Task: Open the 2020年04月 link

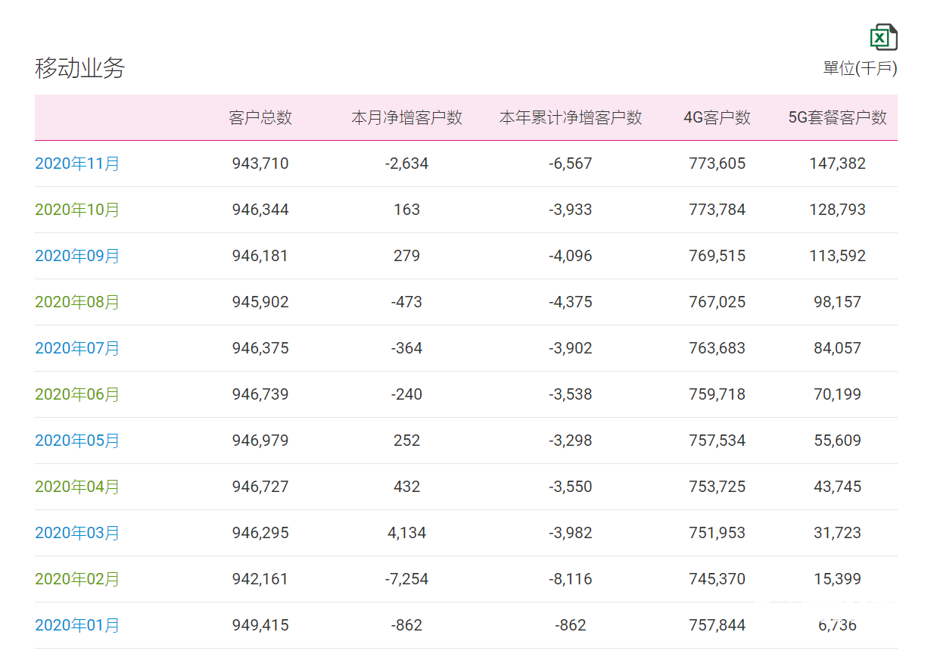Action: [x=77, y=487]
